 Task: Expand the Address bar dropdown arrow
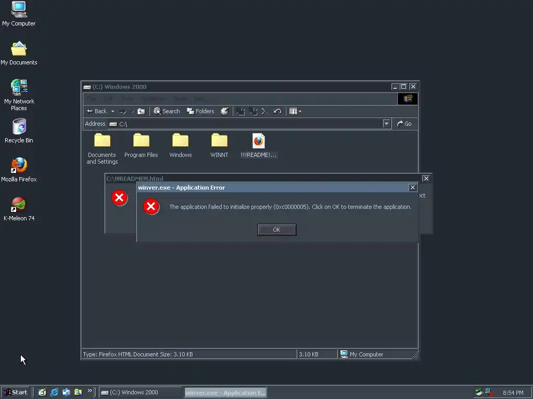(x=386, y=124)
